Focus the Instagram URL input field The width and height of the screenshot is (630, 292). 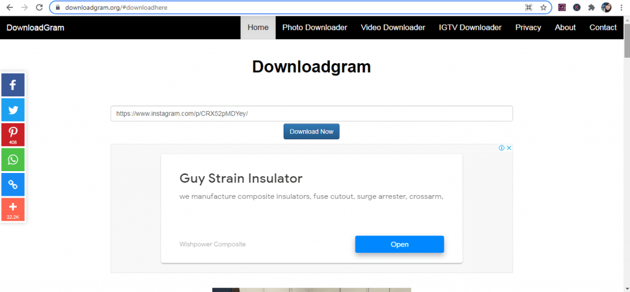311,113
